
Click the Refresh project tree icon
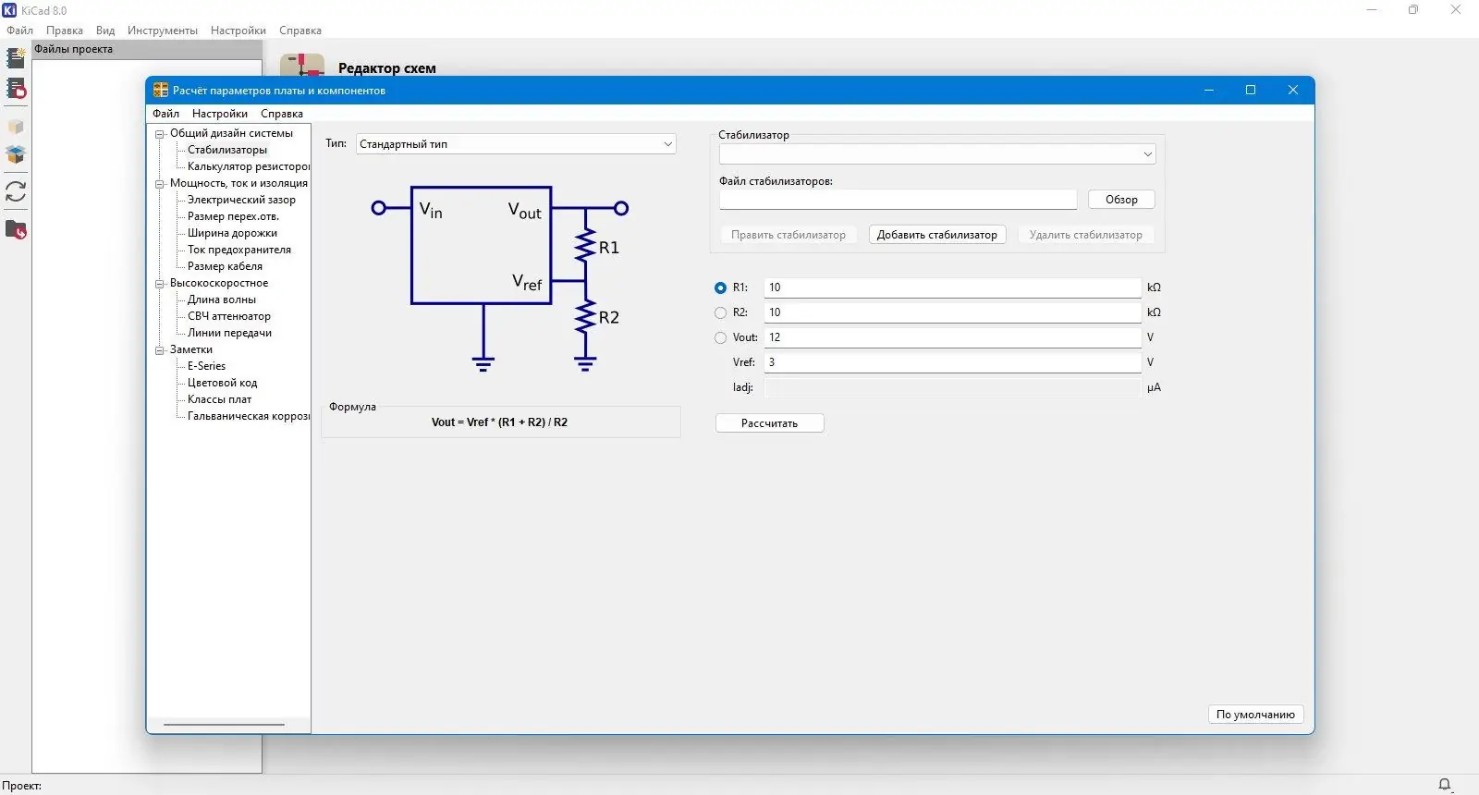click(x=16, y=191)
